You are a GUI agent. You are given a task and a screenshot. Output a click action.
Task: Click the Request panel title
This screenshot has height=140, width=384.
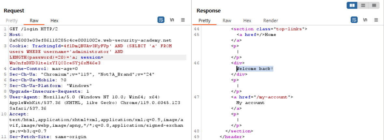tap(14, 11)
